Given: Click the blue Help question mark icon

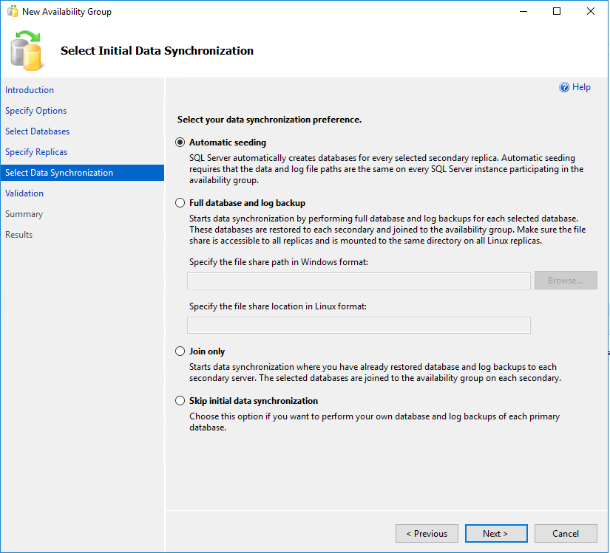Looking at the screenshot, I should 563,87.
